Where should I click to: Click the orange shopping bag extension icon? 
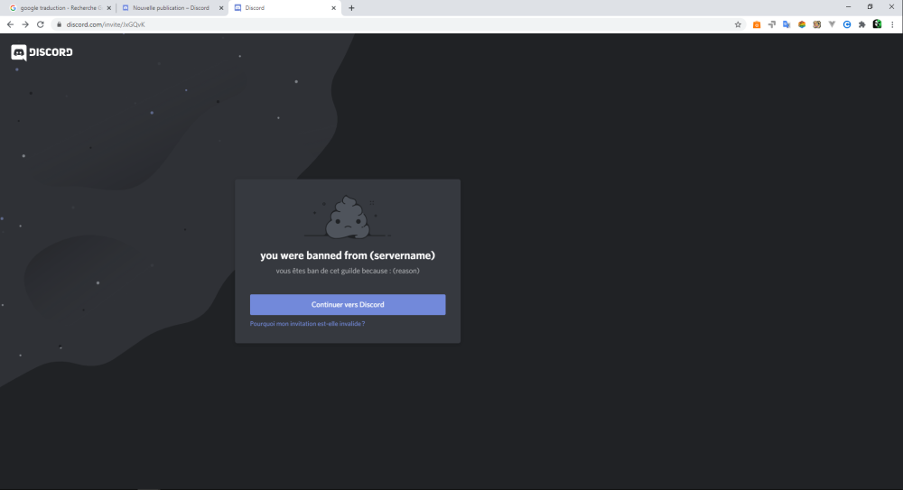pyautogui.click(x=757, y=24)
